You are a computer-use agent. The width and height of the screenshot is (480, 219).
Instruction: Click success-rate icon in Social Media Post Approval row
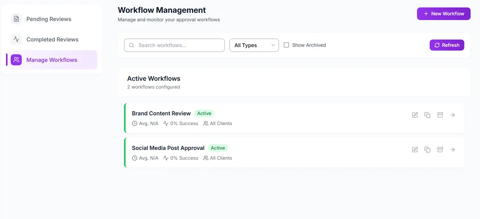click(166, 158)
